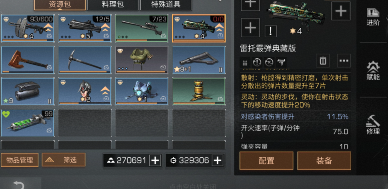Select the pickaxe item in inventory
This screenshot has width=388, height=189.
[x=85, y=60]
